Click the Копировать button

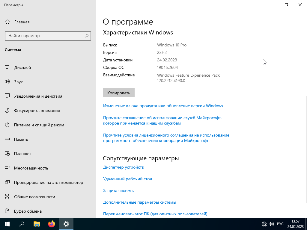(119, 93)
